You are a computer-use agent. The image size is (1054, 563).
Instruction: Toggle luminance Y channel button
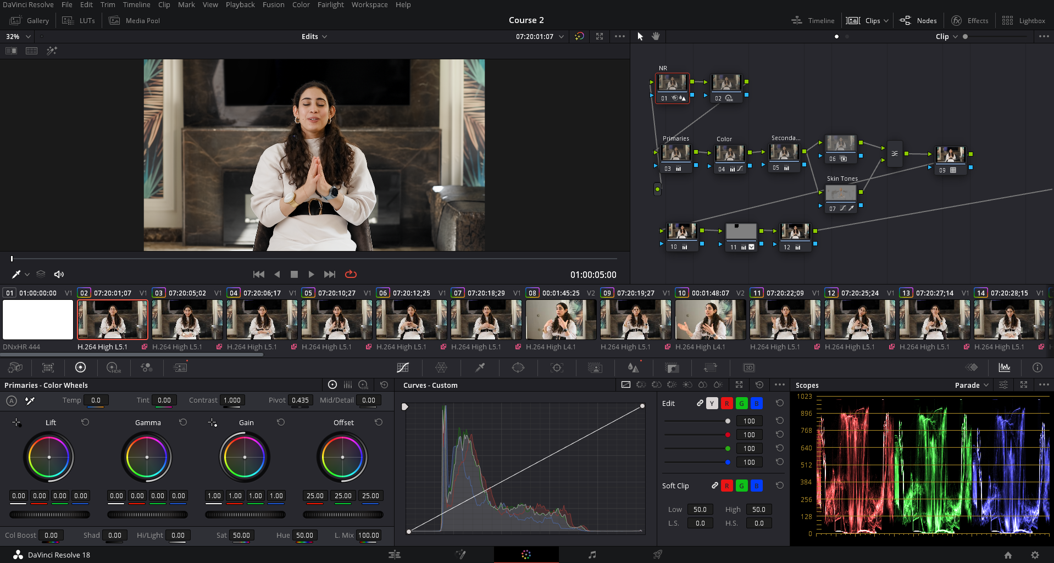(x=712, y=404)
